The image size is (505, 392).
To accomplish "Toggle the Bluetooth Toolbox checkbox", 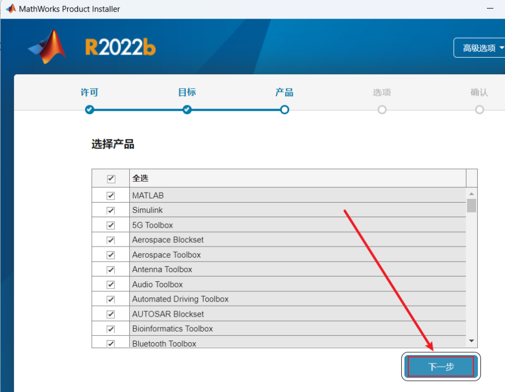I will [110, 343].
